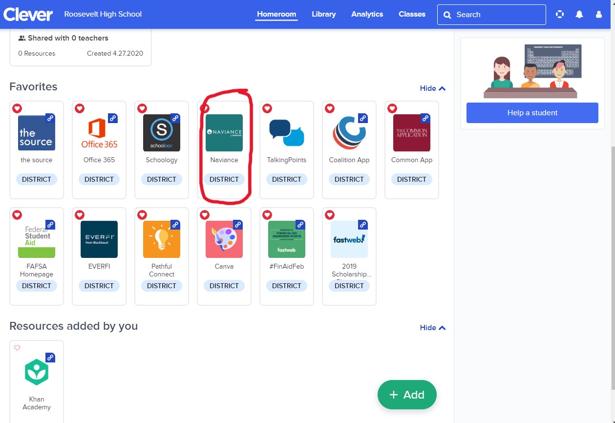Screen dimensions: 615x423
Task: Launch Office 365 app icon
Action: [x=99, y=133]
